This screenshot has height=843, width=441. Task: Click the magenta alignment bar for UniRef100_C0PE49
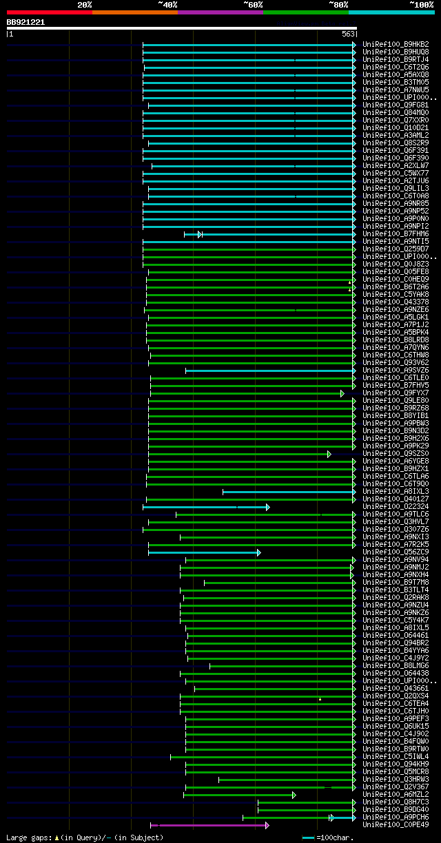click(209, 824)
